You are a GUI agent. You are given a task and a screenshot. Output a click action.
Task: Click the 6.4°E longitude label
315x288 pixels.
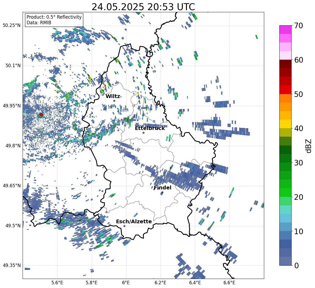coord(195,283)
